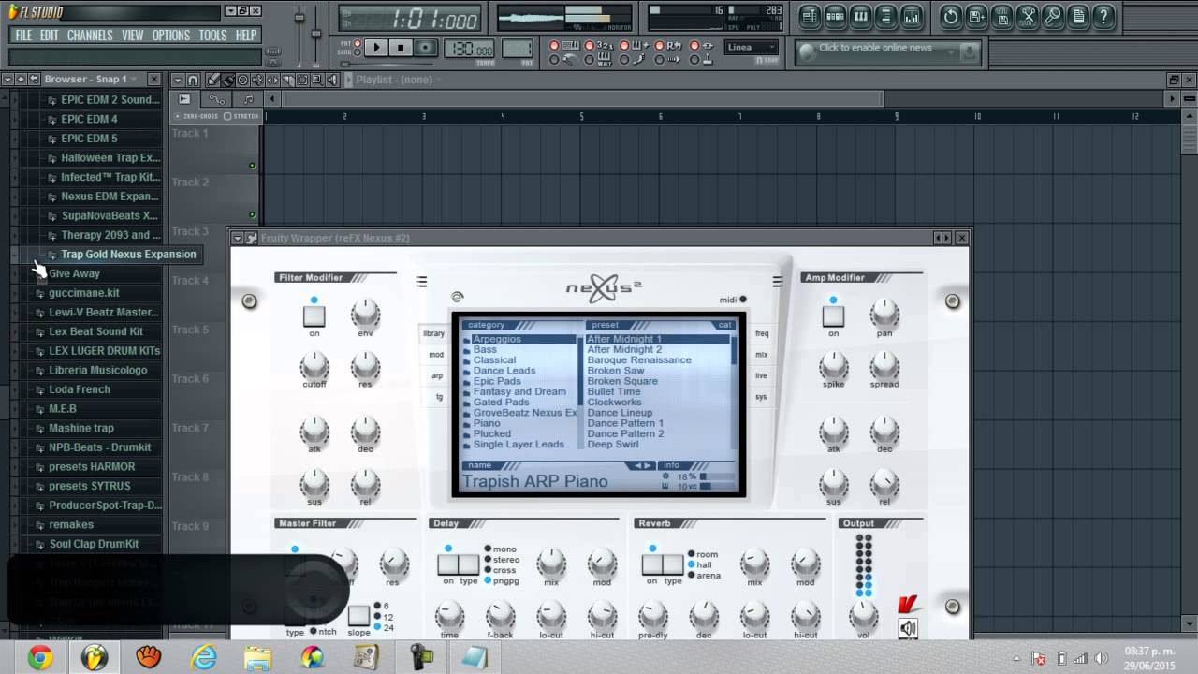The image size is (1198, 674).
Task: Toggle the Filter Modifier on button
Action: click(x=314, y=316)
